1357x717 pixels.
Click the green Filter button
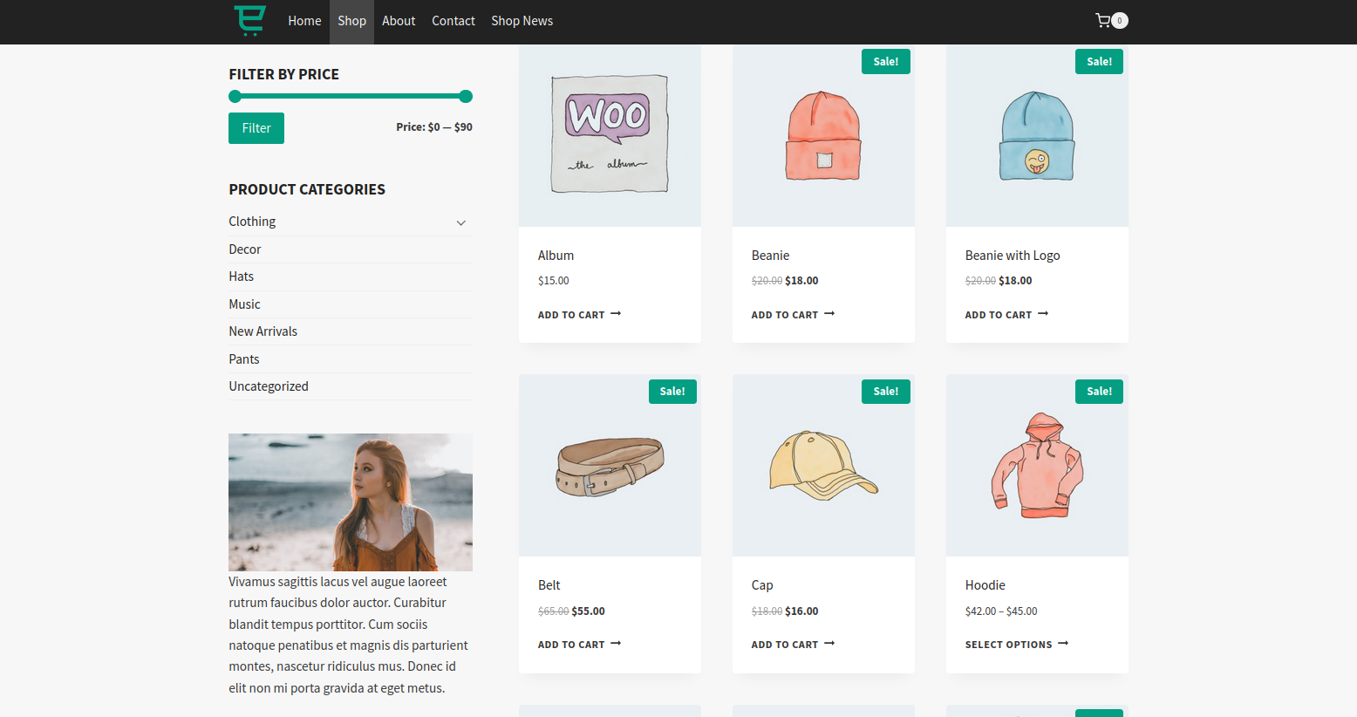click(x=256, y=128)
